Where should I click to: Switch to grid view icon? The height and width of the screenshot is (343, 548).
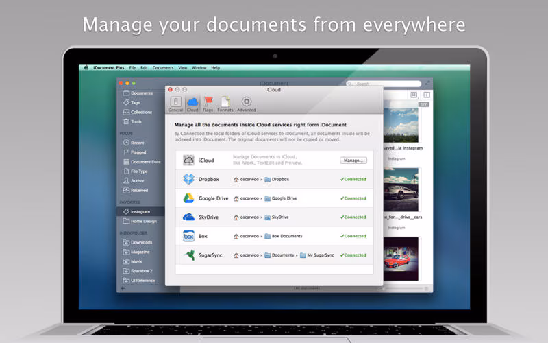tap(414, 95)
